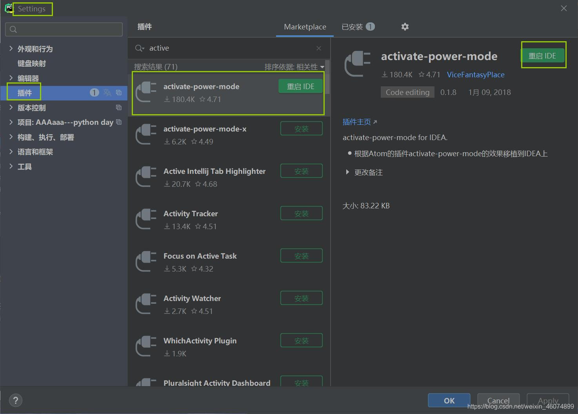Select the WhichActivity Plugin row

click(229, 347)
